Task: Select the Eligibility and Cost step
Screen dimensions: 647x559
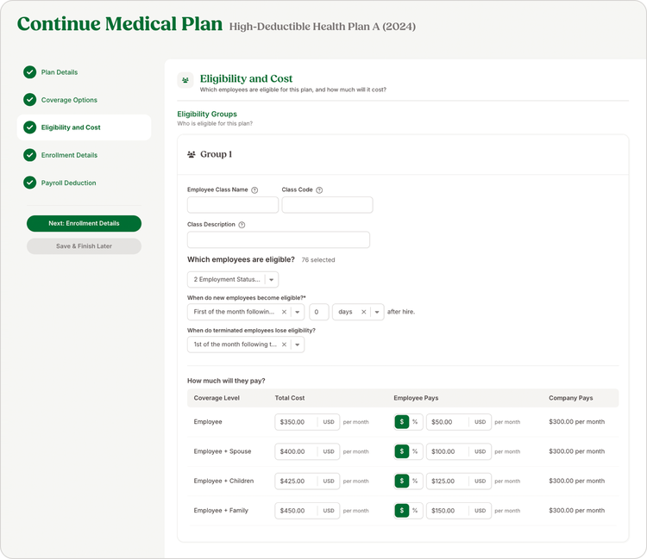Action: pos(84,127)
